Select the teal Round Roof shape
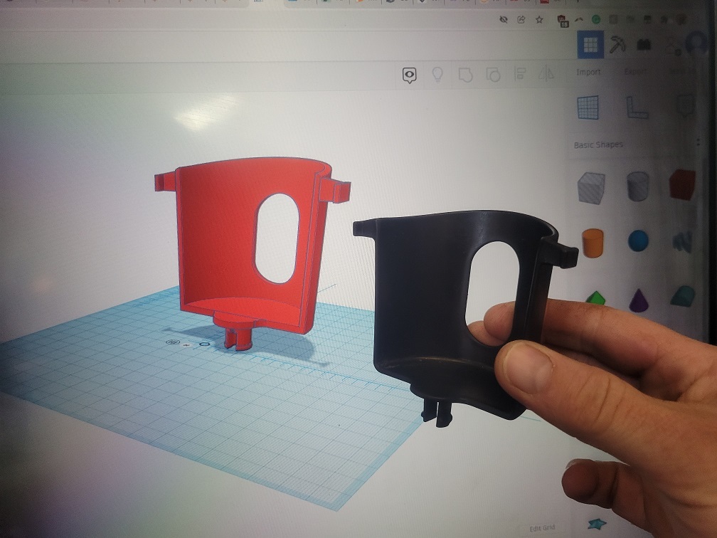 point(683,296)
